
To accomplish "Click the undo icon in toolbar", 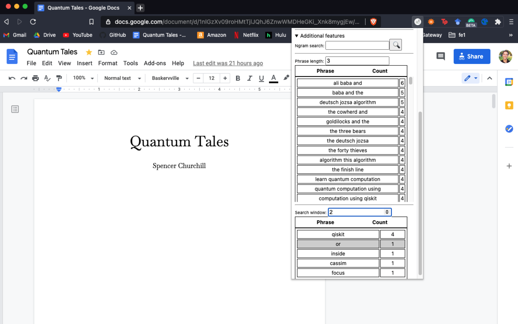I will 12,78.
